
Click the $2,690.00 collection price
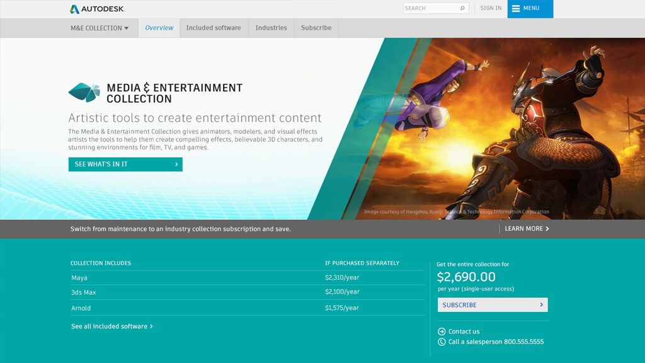[x=466, y=277]
